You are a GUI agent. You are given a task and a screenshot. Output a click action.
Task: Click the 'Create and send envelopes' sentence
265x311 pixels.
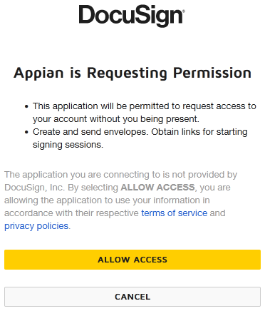coord(90,132)
